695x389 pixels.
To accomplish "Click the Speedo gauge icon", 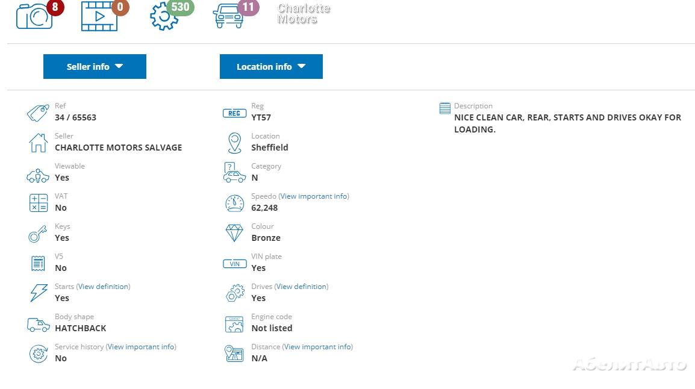I will click(234, 203).
